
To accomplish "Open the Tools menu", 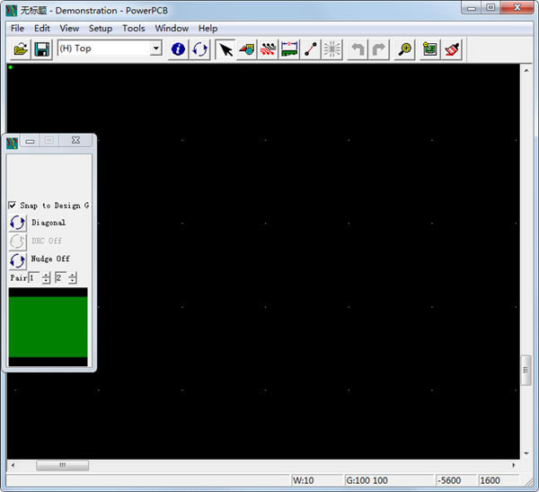I will [133, 28].
